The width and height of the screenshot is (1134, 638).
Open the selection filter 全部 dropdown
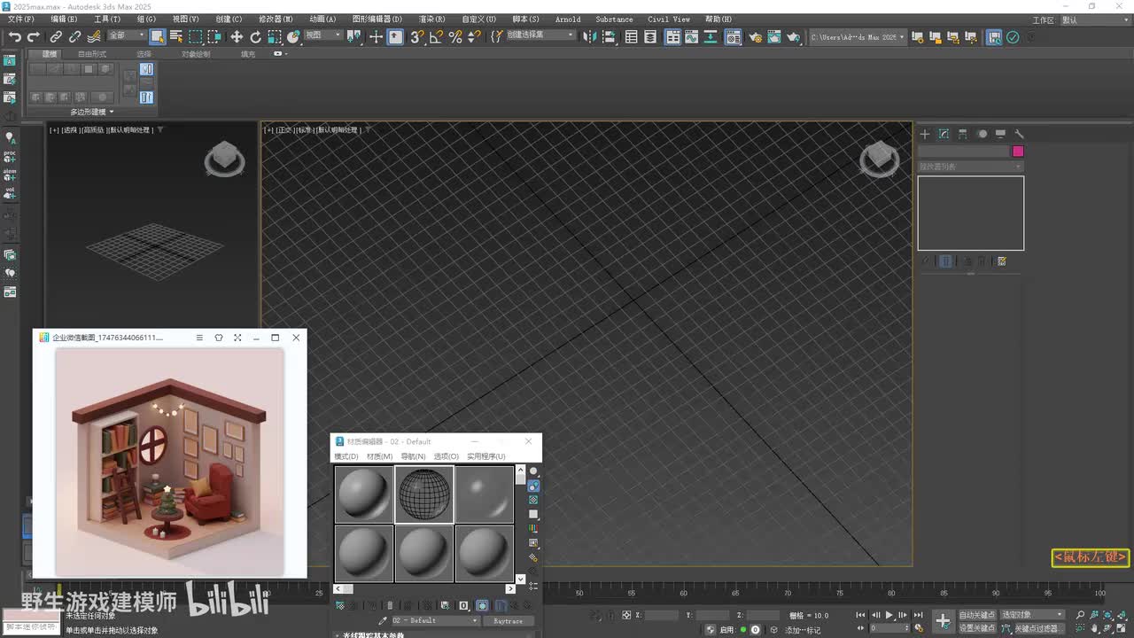click(126, 36)
